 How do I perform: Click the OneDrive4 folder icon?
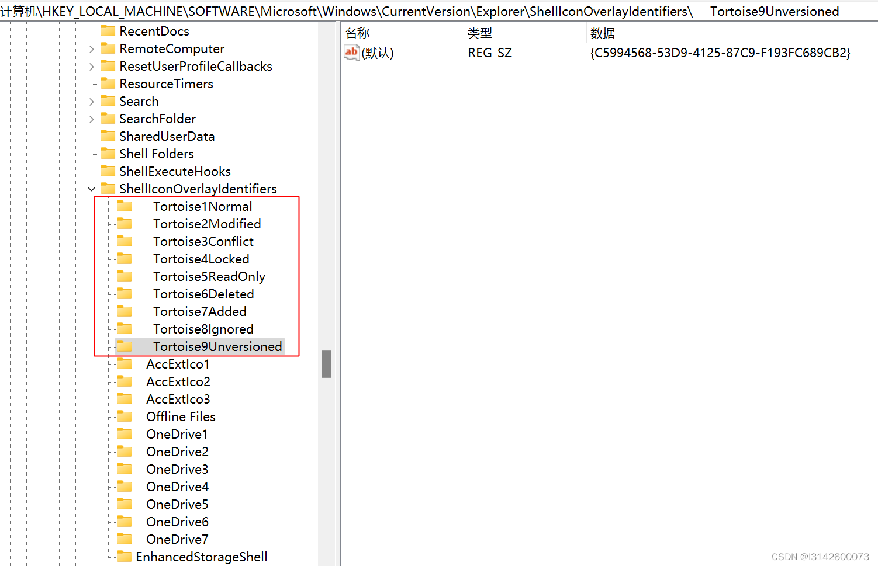tap(125, 486)
